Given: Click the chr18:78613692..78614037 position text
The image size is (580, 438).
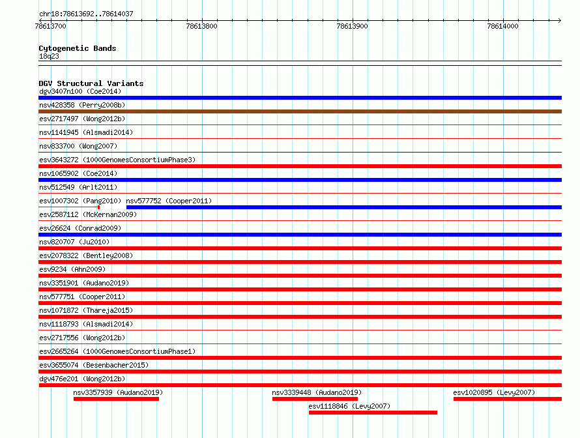Looking at the screenshot, I should 86,14.
